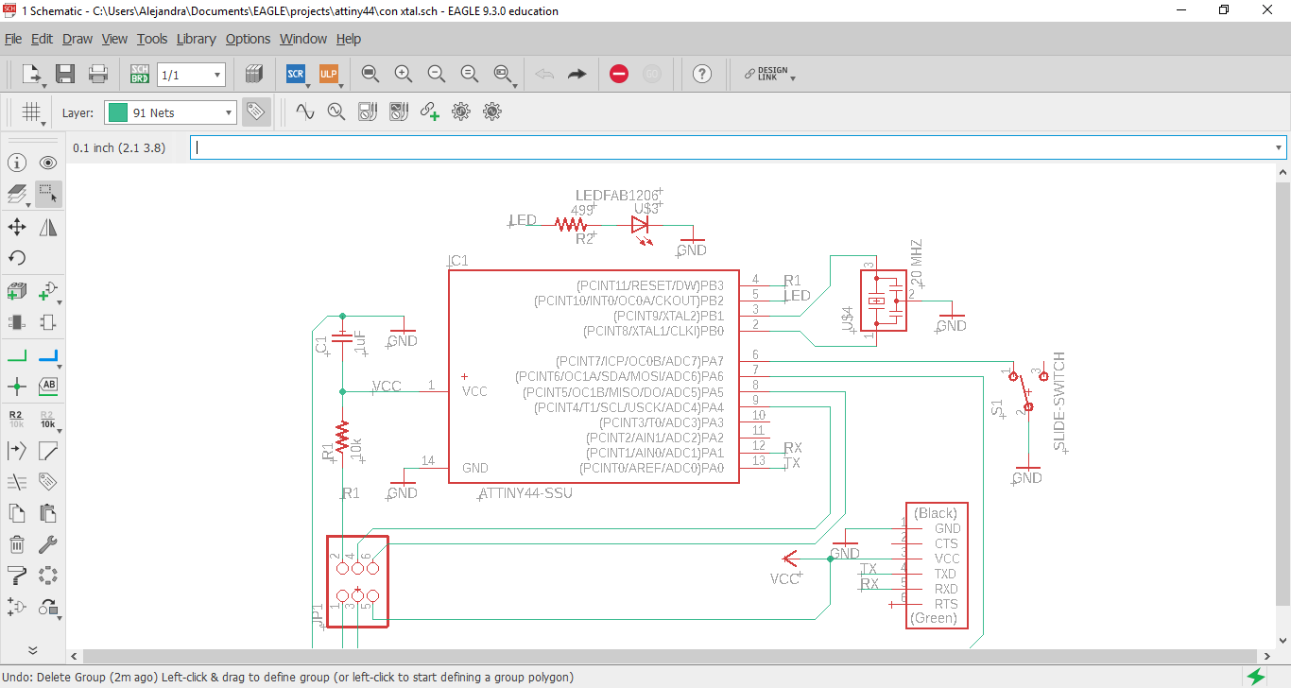This screenshot has height=688, width=1291.
Task: Click the green 91 Nets color swatch
Action: (118, 112)
